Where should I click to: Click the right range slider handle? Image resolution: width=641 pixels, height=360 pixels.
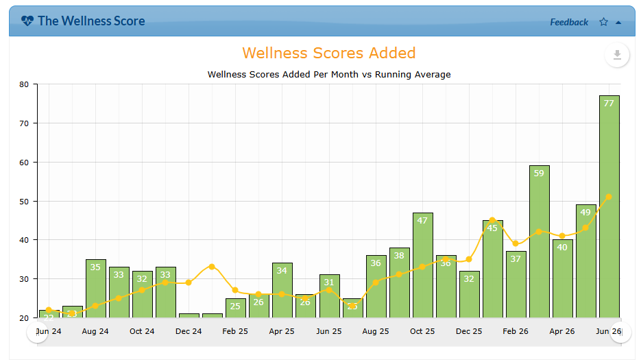click(x=621, y=332)
